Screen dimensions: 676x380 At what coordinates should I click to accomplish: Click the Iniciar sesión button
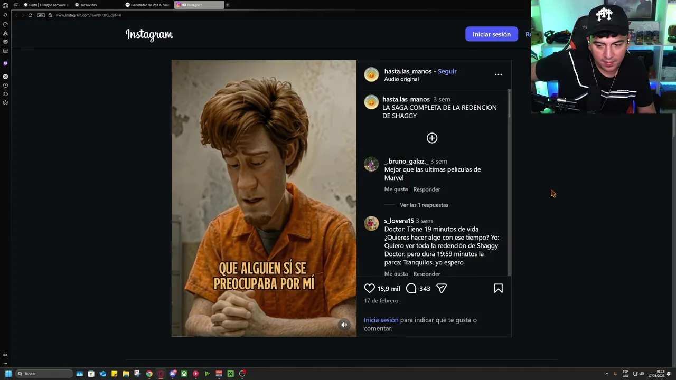491,34
